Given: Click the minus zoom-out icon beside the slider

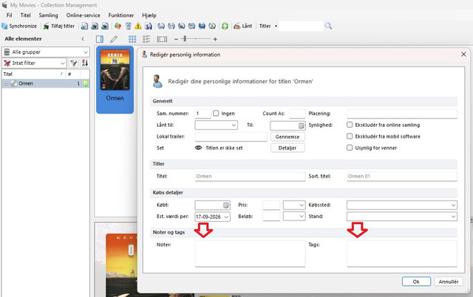Looking at the screenshot, I should pos(176,39).
